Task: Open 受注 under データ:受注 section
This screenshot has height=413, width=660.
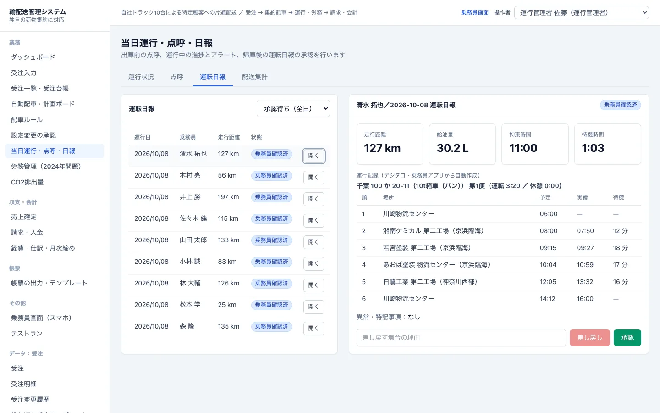Action: click(x=55, y=368)
